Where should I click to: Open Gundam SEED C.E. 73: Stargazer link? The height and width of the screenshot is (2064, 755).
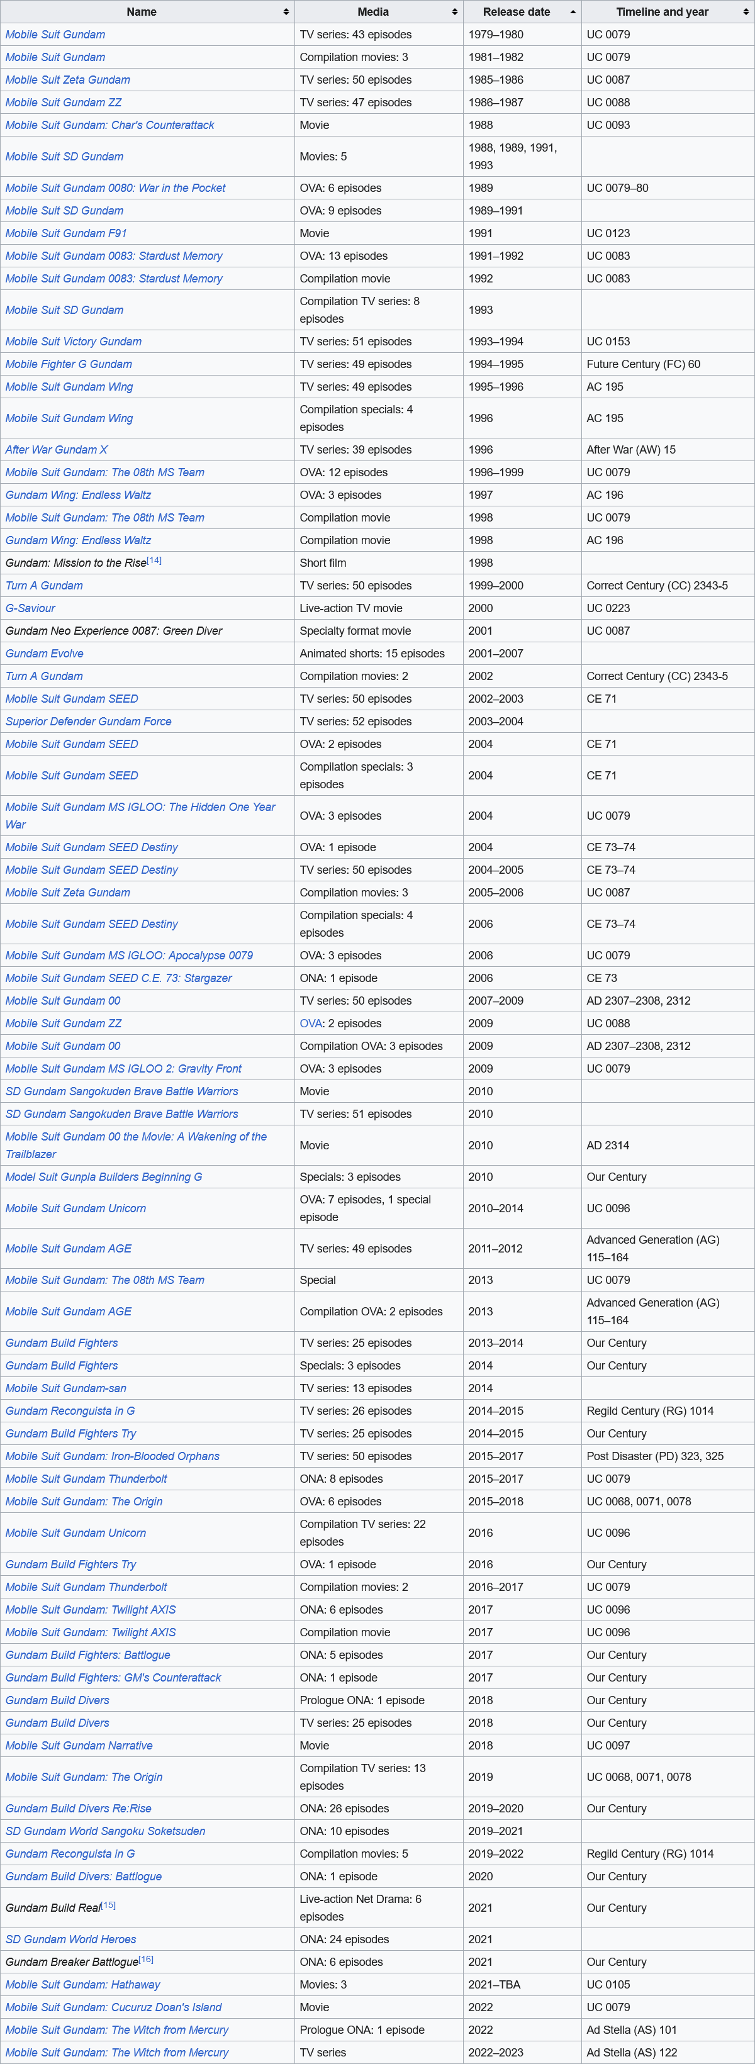(119, 978)
